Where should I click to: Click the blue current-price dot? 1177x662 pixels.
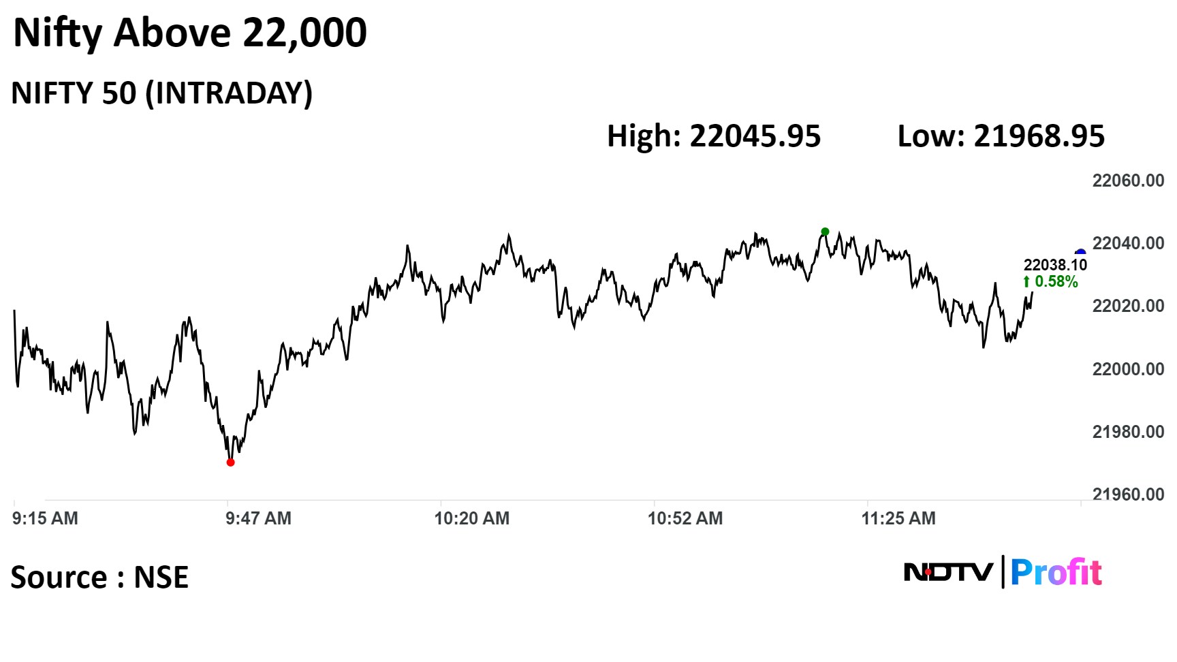1080,253
